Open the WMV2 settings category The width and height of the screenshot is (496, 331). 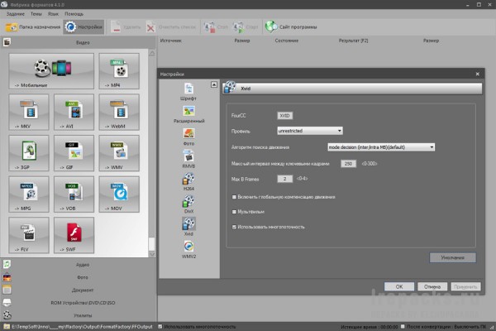(188, 250)
